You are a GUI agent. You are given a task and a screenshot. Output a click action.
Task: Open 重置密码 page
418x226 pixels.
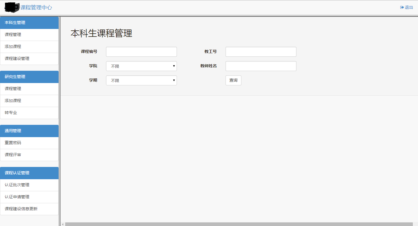29,143
